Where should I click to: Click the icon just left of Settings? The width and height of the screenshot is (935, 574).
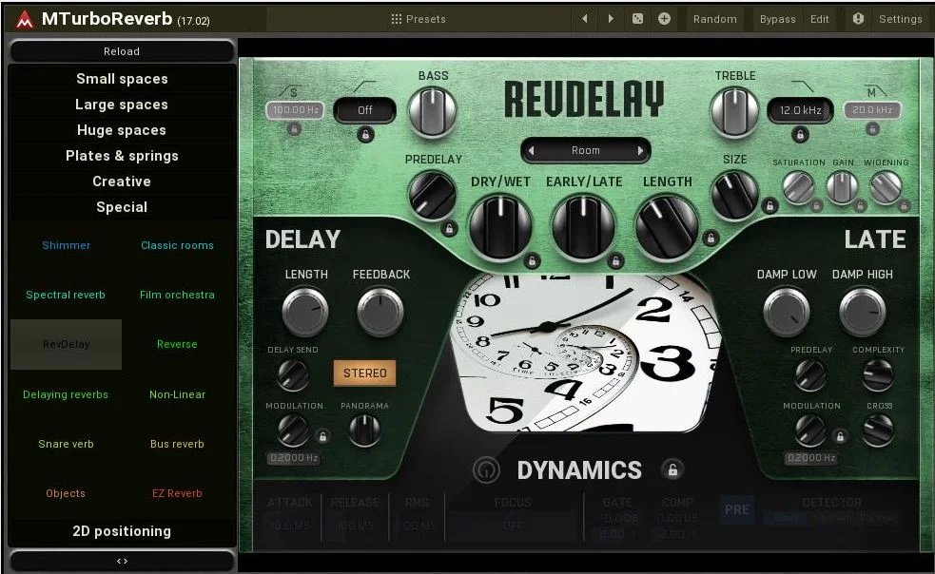pyautogui.click(x=858, y=19)
